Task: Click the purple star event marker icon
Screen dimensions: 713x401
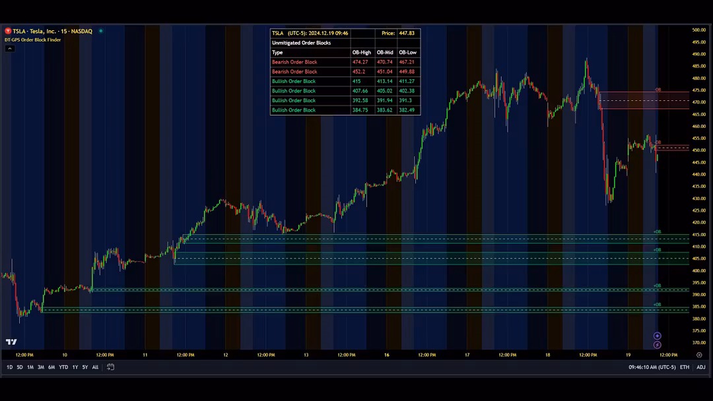Action: (x=657, y=336)
